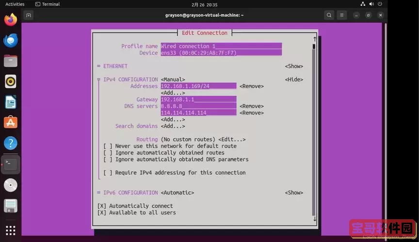Minimize the terminal window
The image size is (419, 242).
(356, 15)
